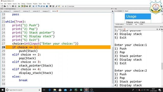Step return in debugger toolbar

(42, 6)
